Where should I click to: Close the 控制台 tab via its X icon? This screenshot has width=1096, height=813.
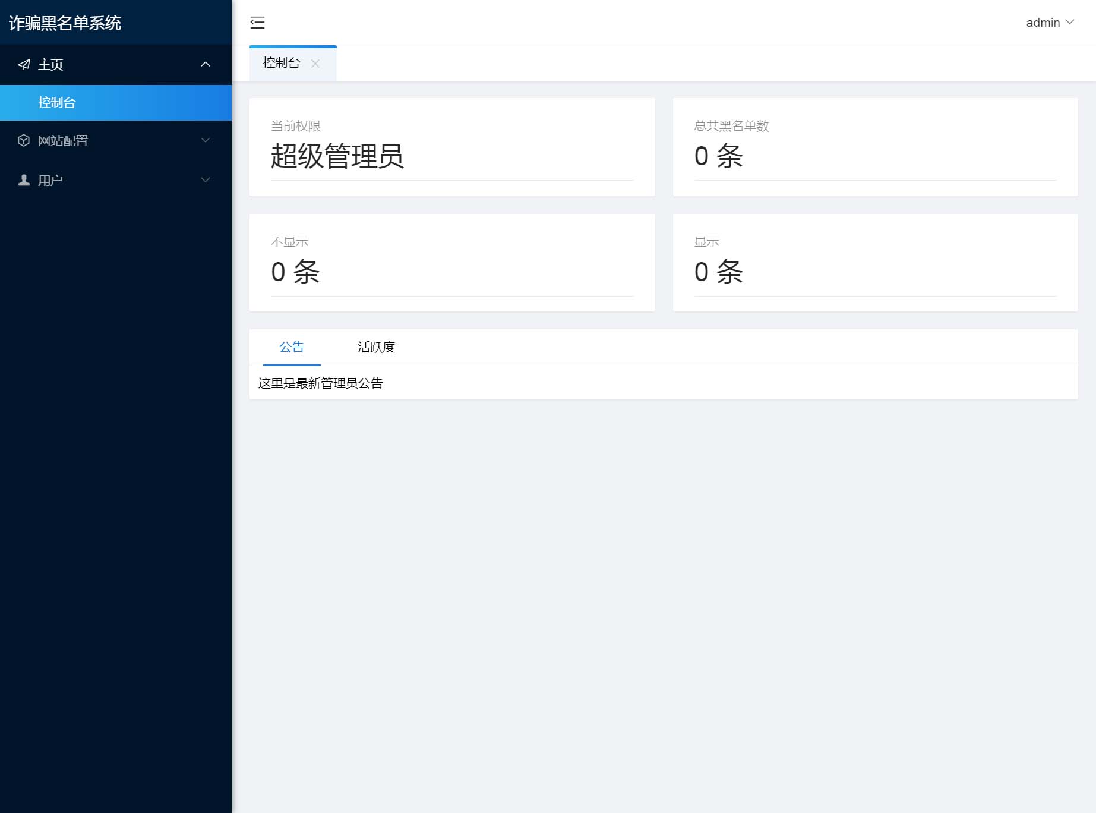[x=317, y=64]
